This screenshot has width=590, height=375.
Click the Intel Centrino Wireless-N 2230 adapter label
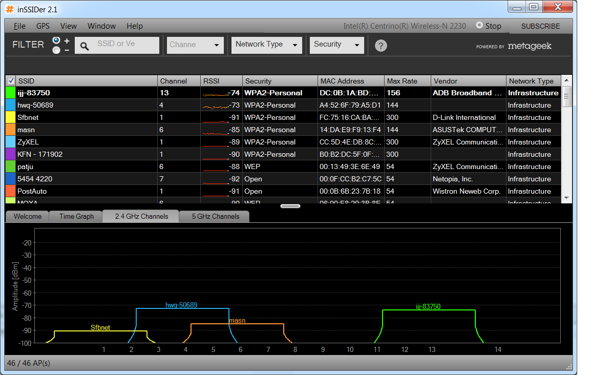[x=405, y=26]
